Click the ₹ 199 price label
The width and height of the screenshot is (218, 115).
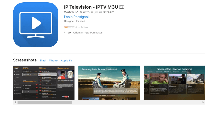coord(67,32)
